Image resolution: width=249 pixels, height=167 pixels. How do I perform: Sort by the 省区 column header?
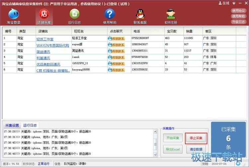coord(219,31)
